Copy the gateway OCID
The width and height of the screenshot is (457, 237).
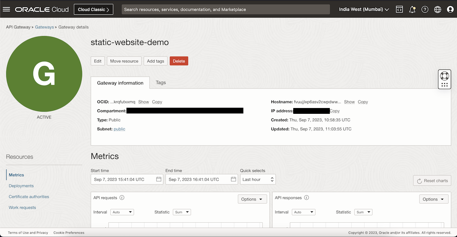tap(157, 102)
